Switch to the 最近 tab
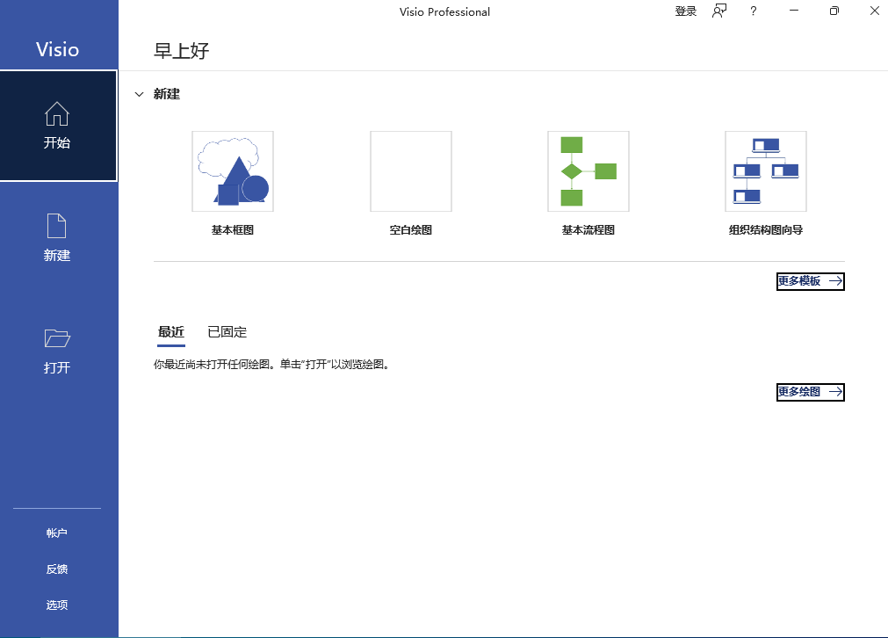Image resolution: width=888 pixels, height=638 pixels. point(171,332)
